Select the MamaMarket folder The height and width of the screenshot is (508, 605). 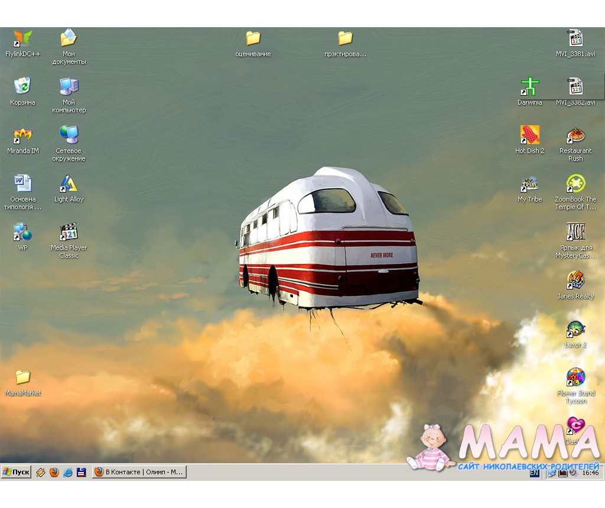tap(22, 378)
